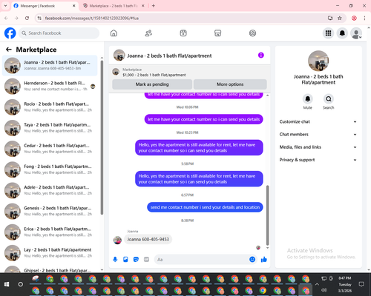Click the Search Facebook field
Viewport: 371px width, 296px height.
[x=59, y=33]
